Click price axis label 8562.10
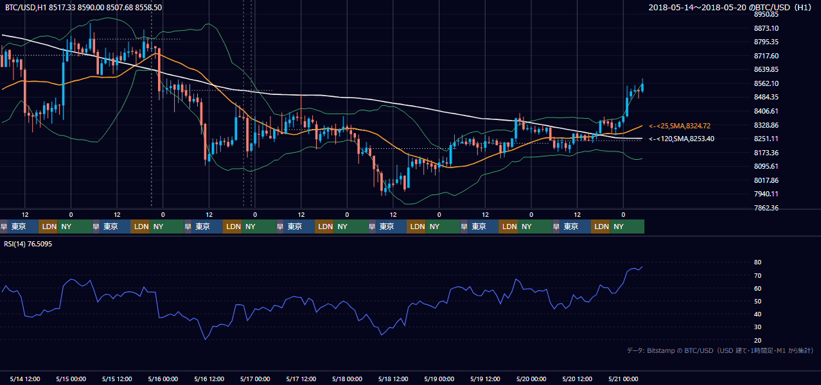 point(766,83)
